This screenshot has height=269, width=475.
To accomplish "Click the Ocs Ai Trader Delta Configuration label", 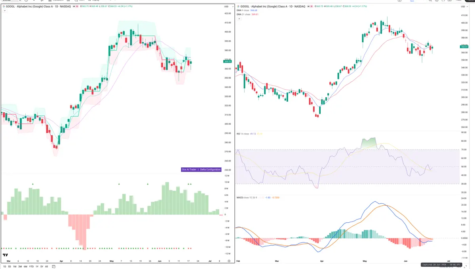I will (201, 169).
